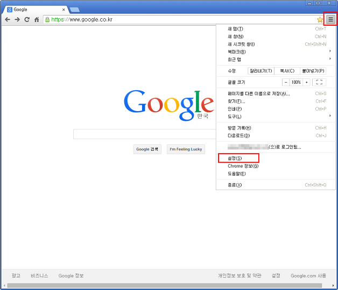Image resolution: width=338 pixels, height=290 pixels.
Task: Click the Google search input box
Action: [144, 134]
